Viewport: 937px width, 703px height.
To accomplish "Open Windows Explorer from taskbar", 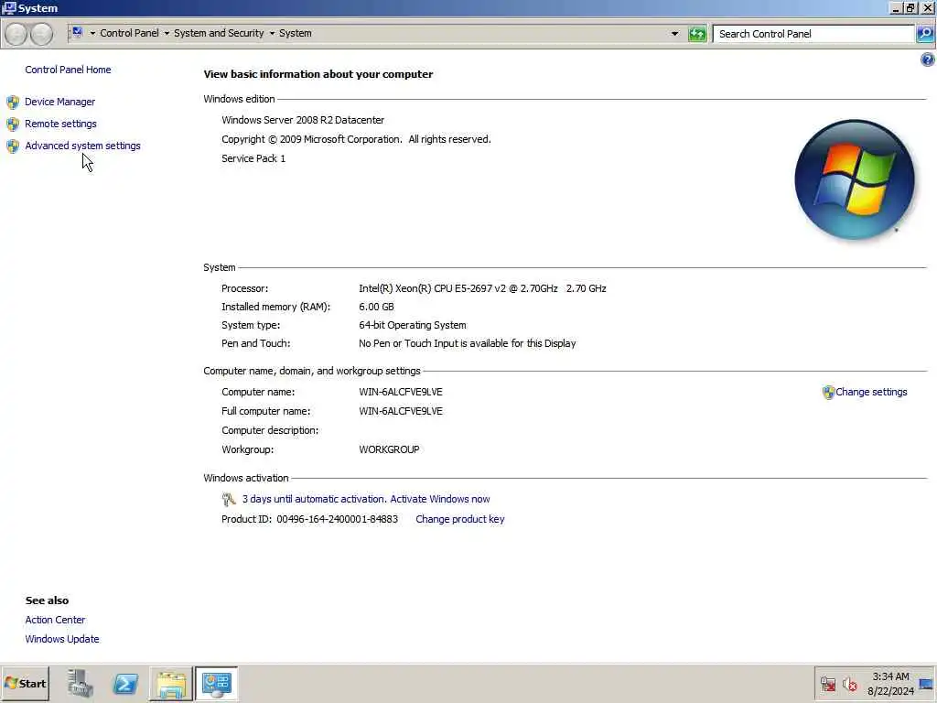I will tap(171, 684).
